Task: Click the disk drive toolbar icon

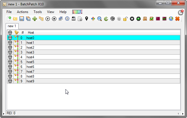Action: pyautogui.click(x=74, y=19)
